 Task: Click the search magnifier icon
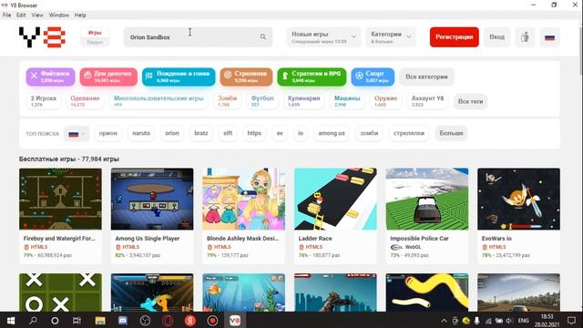coord(263,36)
